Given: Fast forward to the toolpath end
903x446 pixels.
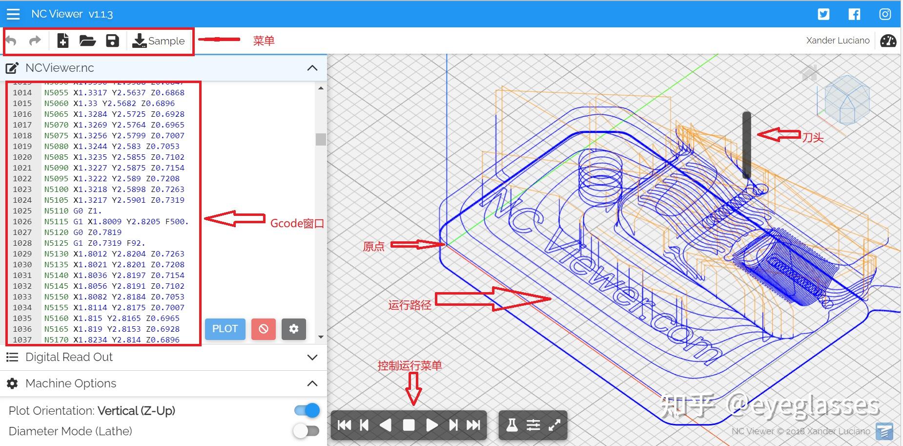Looking at the screenshot, I should tap(473, 425).
